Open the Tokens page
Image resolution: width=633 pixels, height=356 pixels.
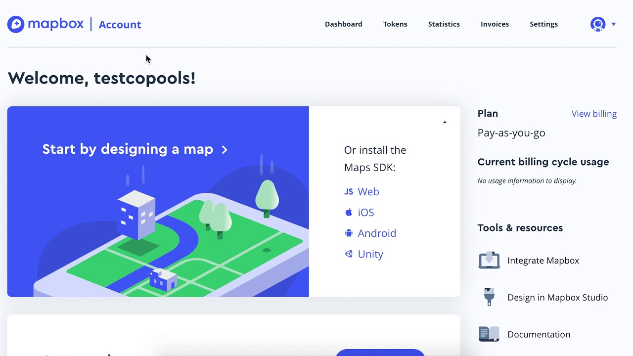[395, 24]
